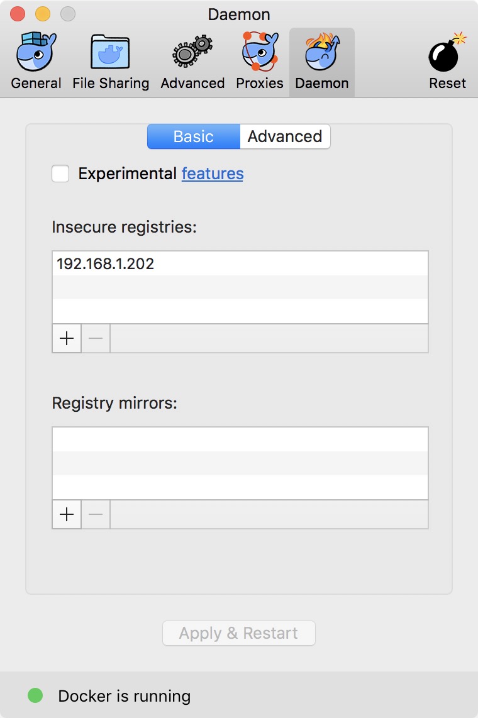Click the Apply & Restart button

point(239,633)
